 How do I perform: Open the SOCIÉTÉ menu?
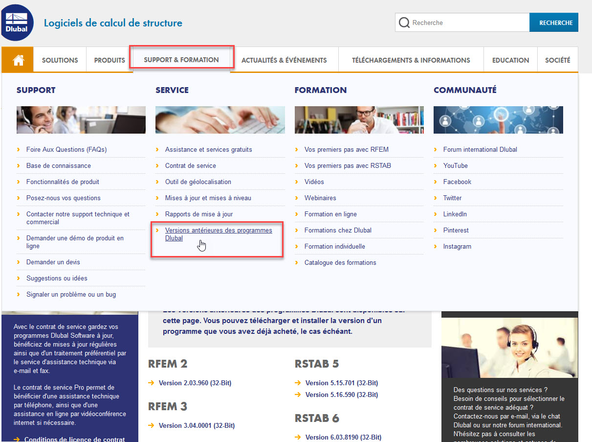557,60
